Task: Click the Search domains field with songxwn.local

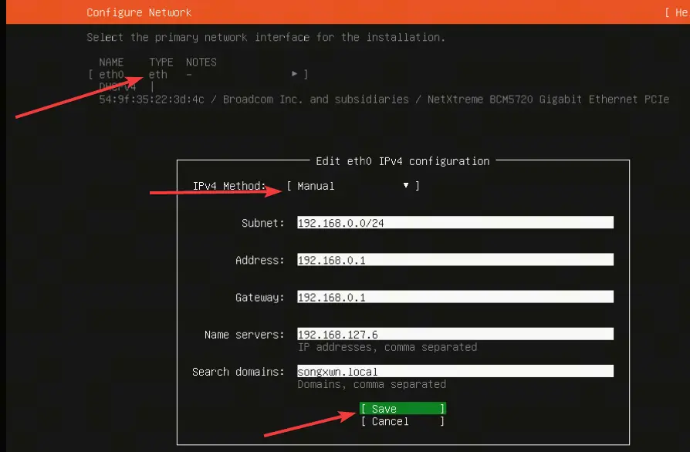Action: point(455,371)
